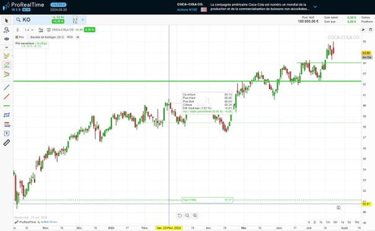Select the 5a range button
Viewport: 375px width, 231px height.
click(x=350, y=222)
